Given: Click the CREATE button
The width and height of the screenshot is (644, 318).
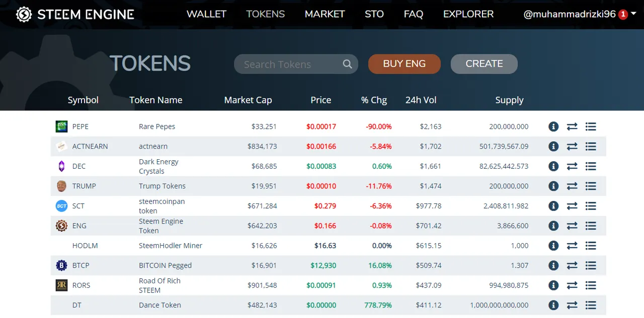Looking at the screenshot, I should tap(484, 64).
